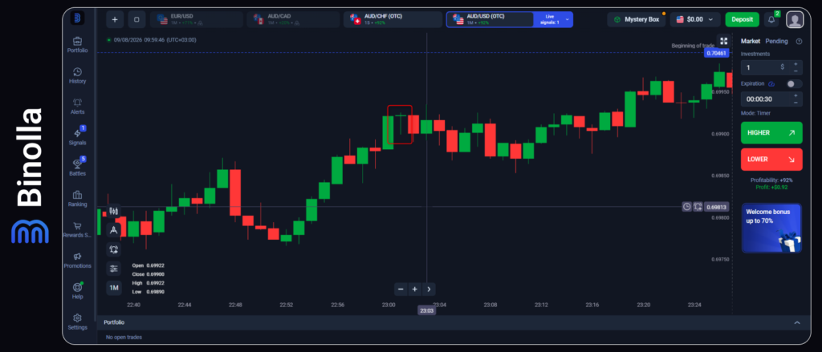Click the 'No open trades' text
The height and width of the screenshot is (352, 822).
click(x=124, y=338)
